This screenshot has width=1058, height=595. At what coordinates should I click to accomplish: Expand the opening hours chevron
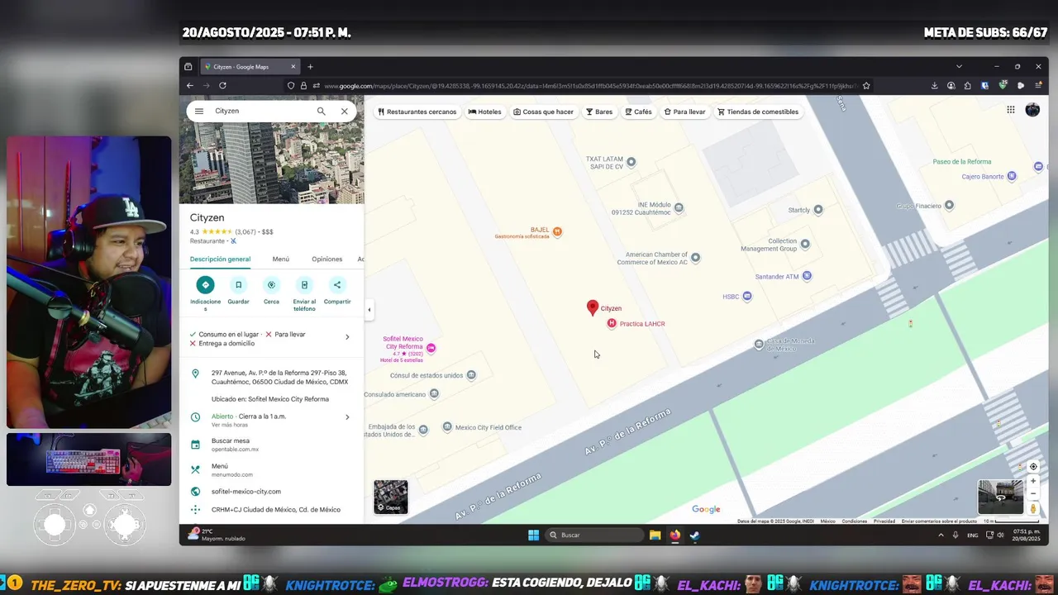[347, 417]
